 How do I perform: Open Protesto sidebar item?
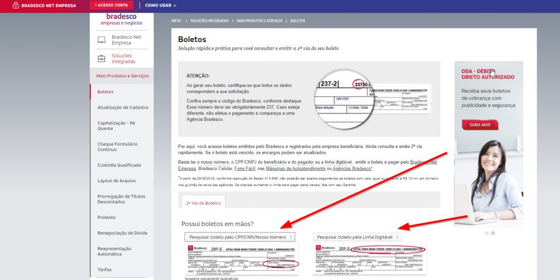(x=107, y=217)
